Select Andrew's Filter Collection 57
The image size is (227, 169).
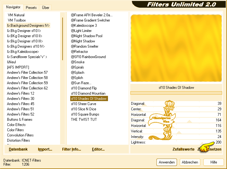(27, 73)
